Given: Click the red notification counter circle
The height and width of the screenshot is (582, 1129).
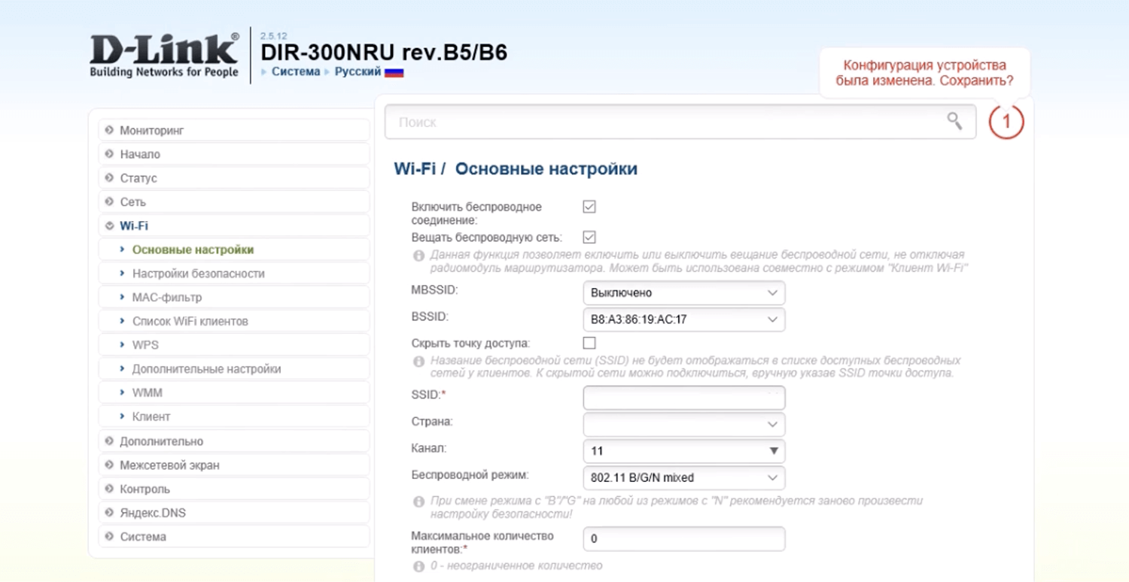Looking at the screenshot, I should pos(1006,122).
